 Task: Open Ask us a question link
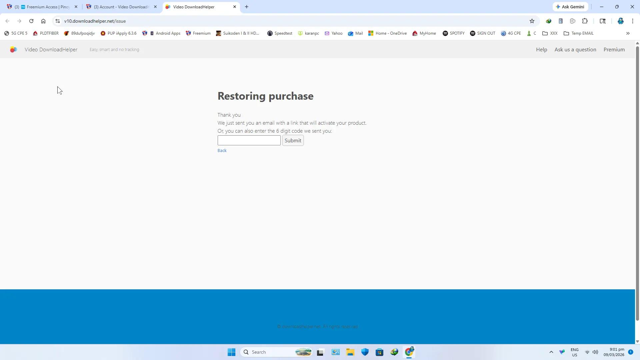pyautogui.click(x=575, y=49)
